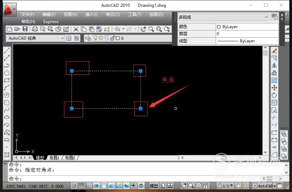This screenshot has width=292, height=192.
Task: Select the Array modify tool
Action: point(274,80)
